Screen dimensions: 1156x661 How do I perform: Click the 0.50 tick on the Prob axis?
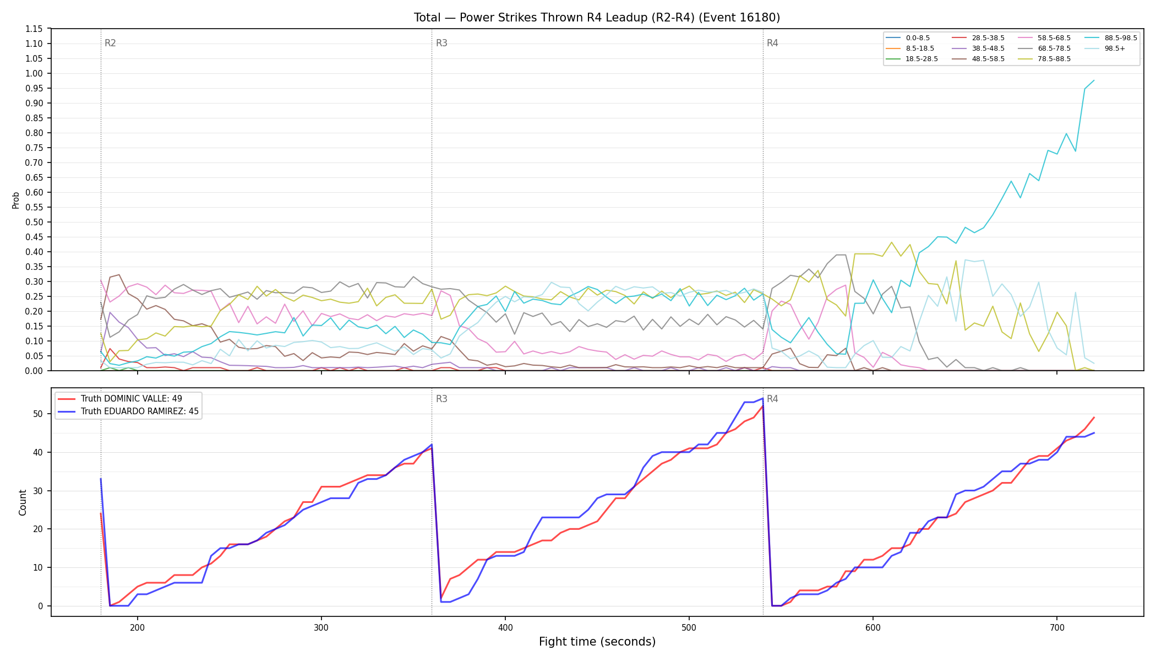(x=34, y=222)
